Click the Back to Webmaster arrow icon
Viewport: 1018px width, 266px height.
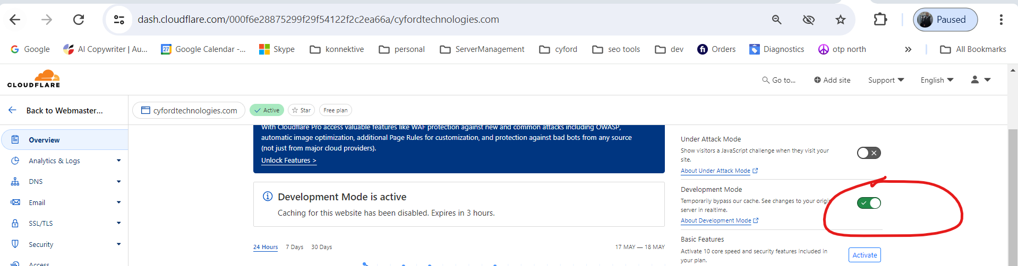pyautogui.click(x=13, y=110)
